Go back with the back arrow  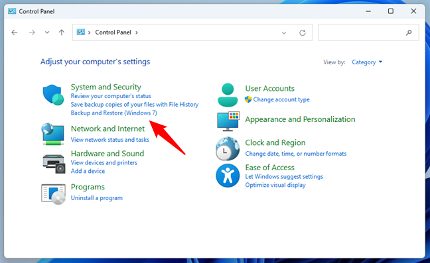click(x=15, y=32)
